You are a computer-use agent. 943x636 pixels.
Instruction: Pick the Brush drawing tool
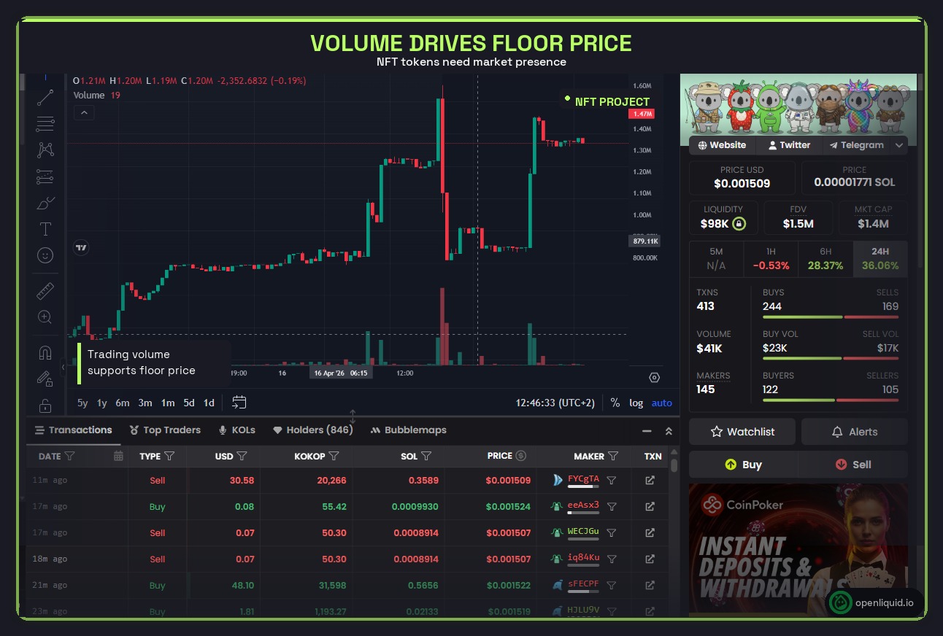click(x=45, y=203)
